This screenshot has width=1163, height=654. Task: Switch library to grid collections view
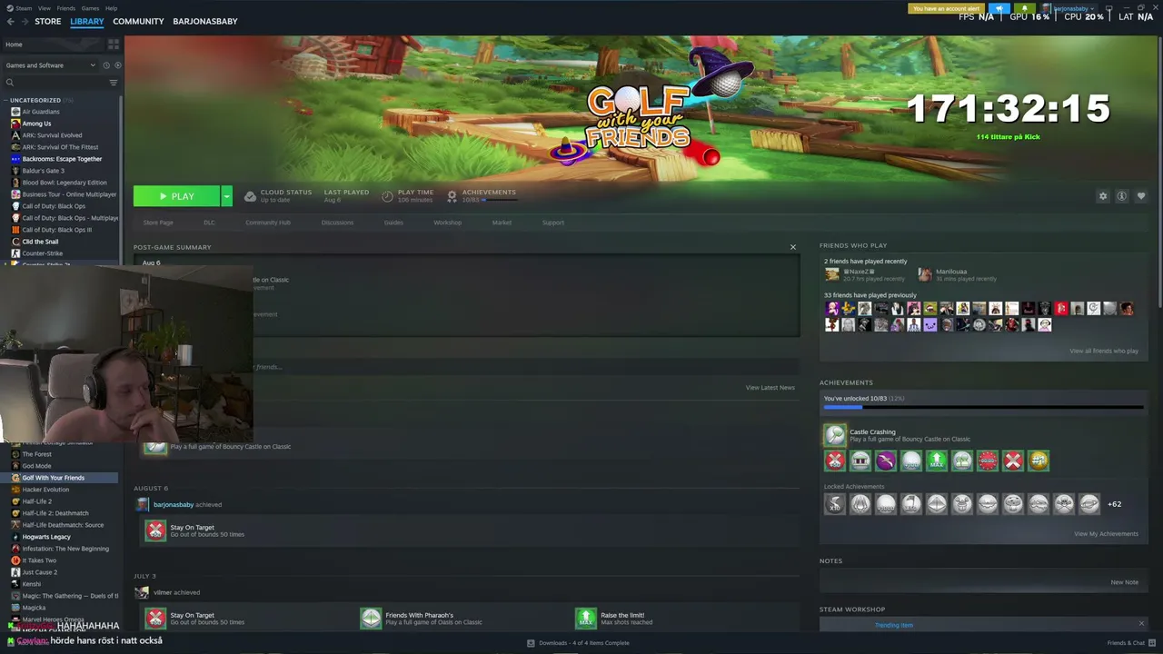(x=114, y=44)
